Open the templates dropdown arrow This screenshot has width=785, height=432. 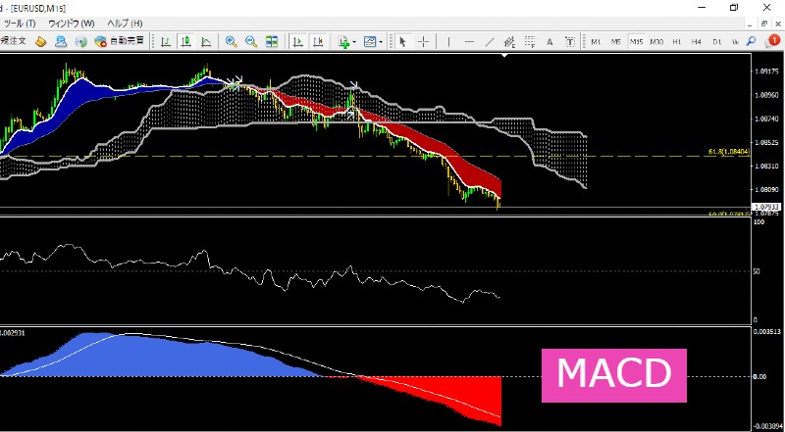point(381,42)
